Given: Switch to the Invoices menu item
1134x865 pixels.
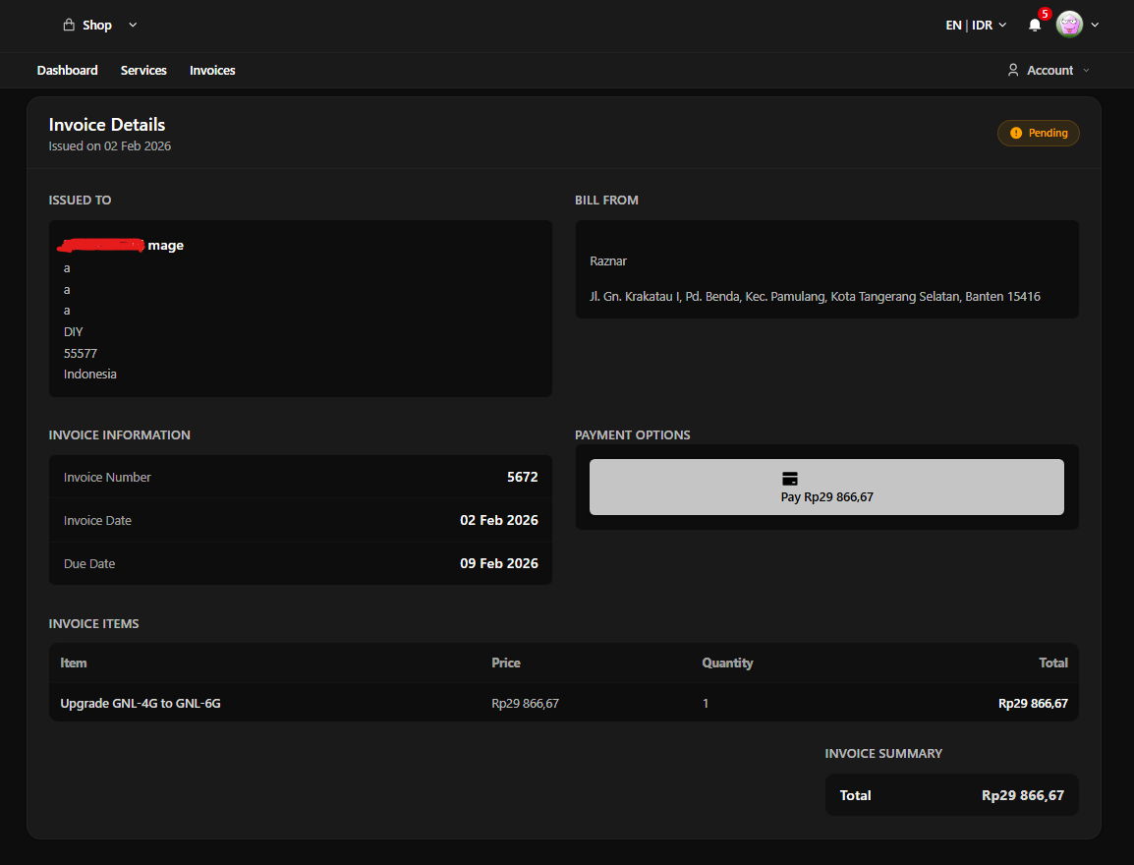Looking at the screenshot, I should click(x=212, y=71).
